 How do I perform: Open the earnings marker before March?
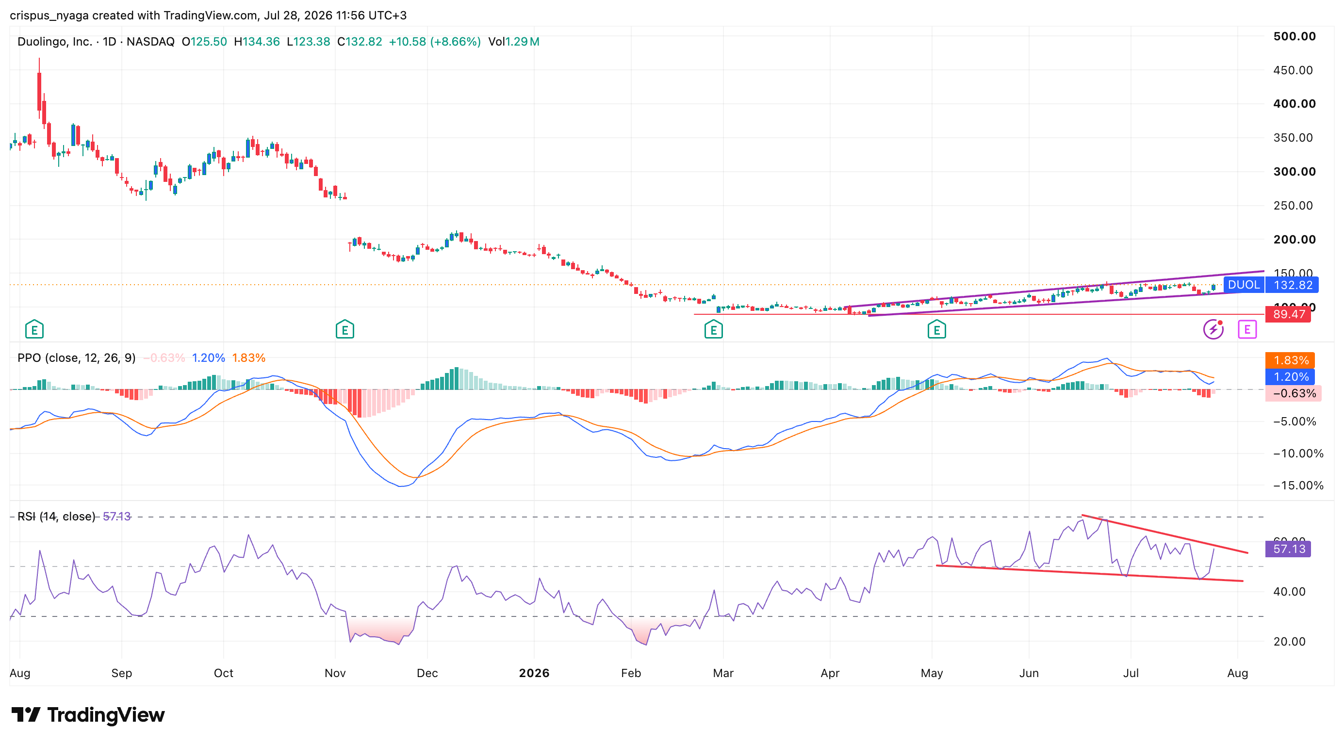click(713, 329)
